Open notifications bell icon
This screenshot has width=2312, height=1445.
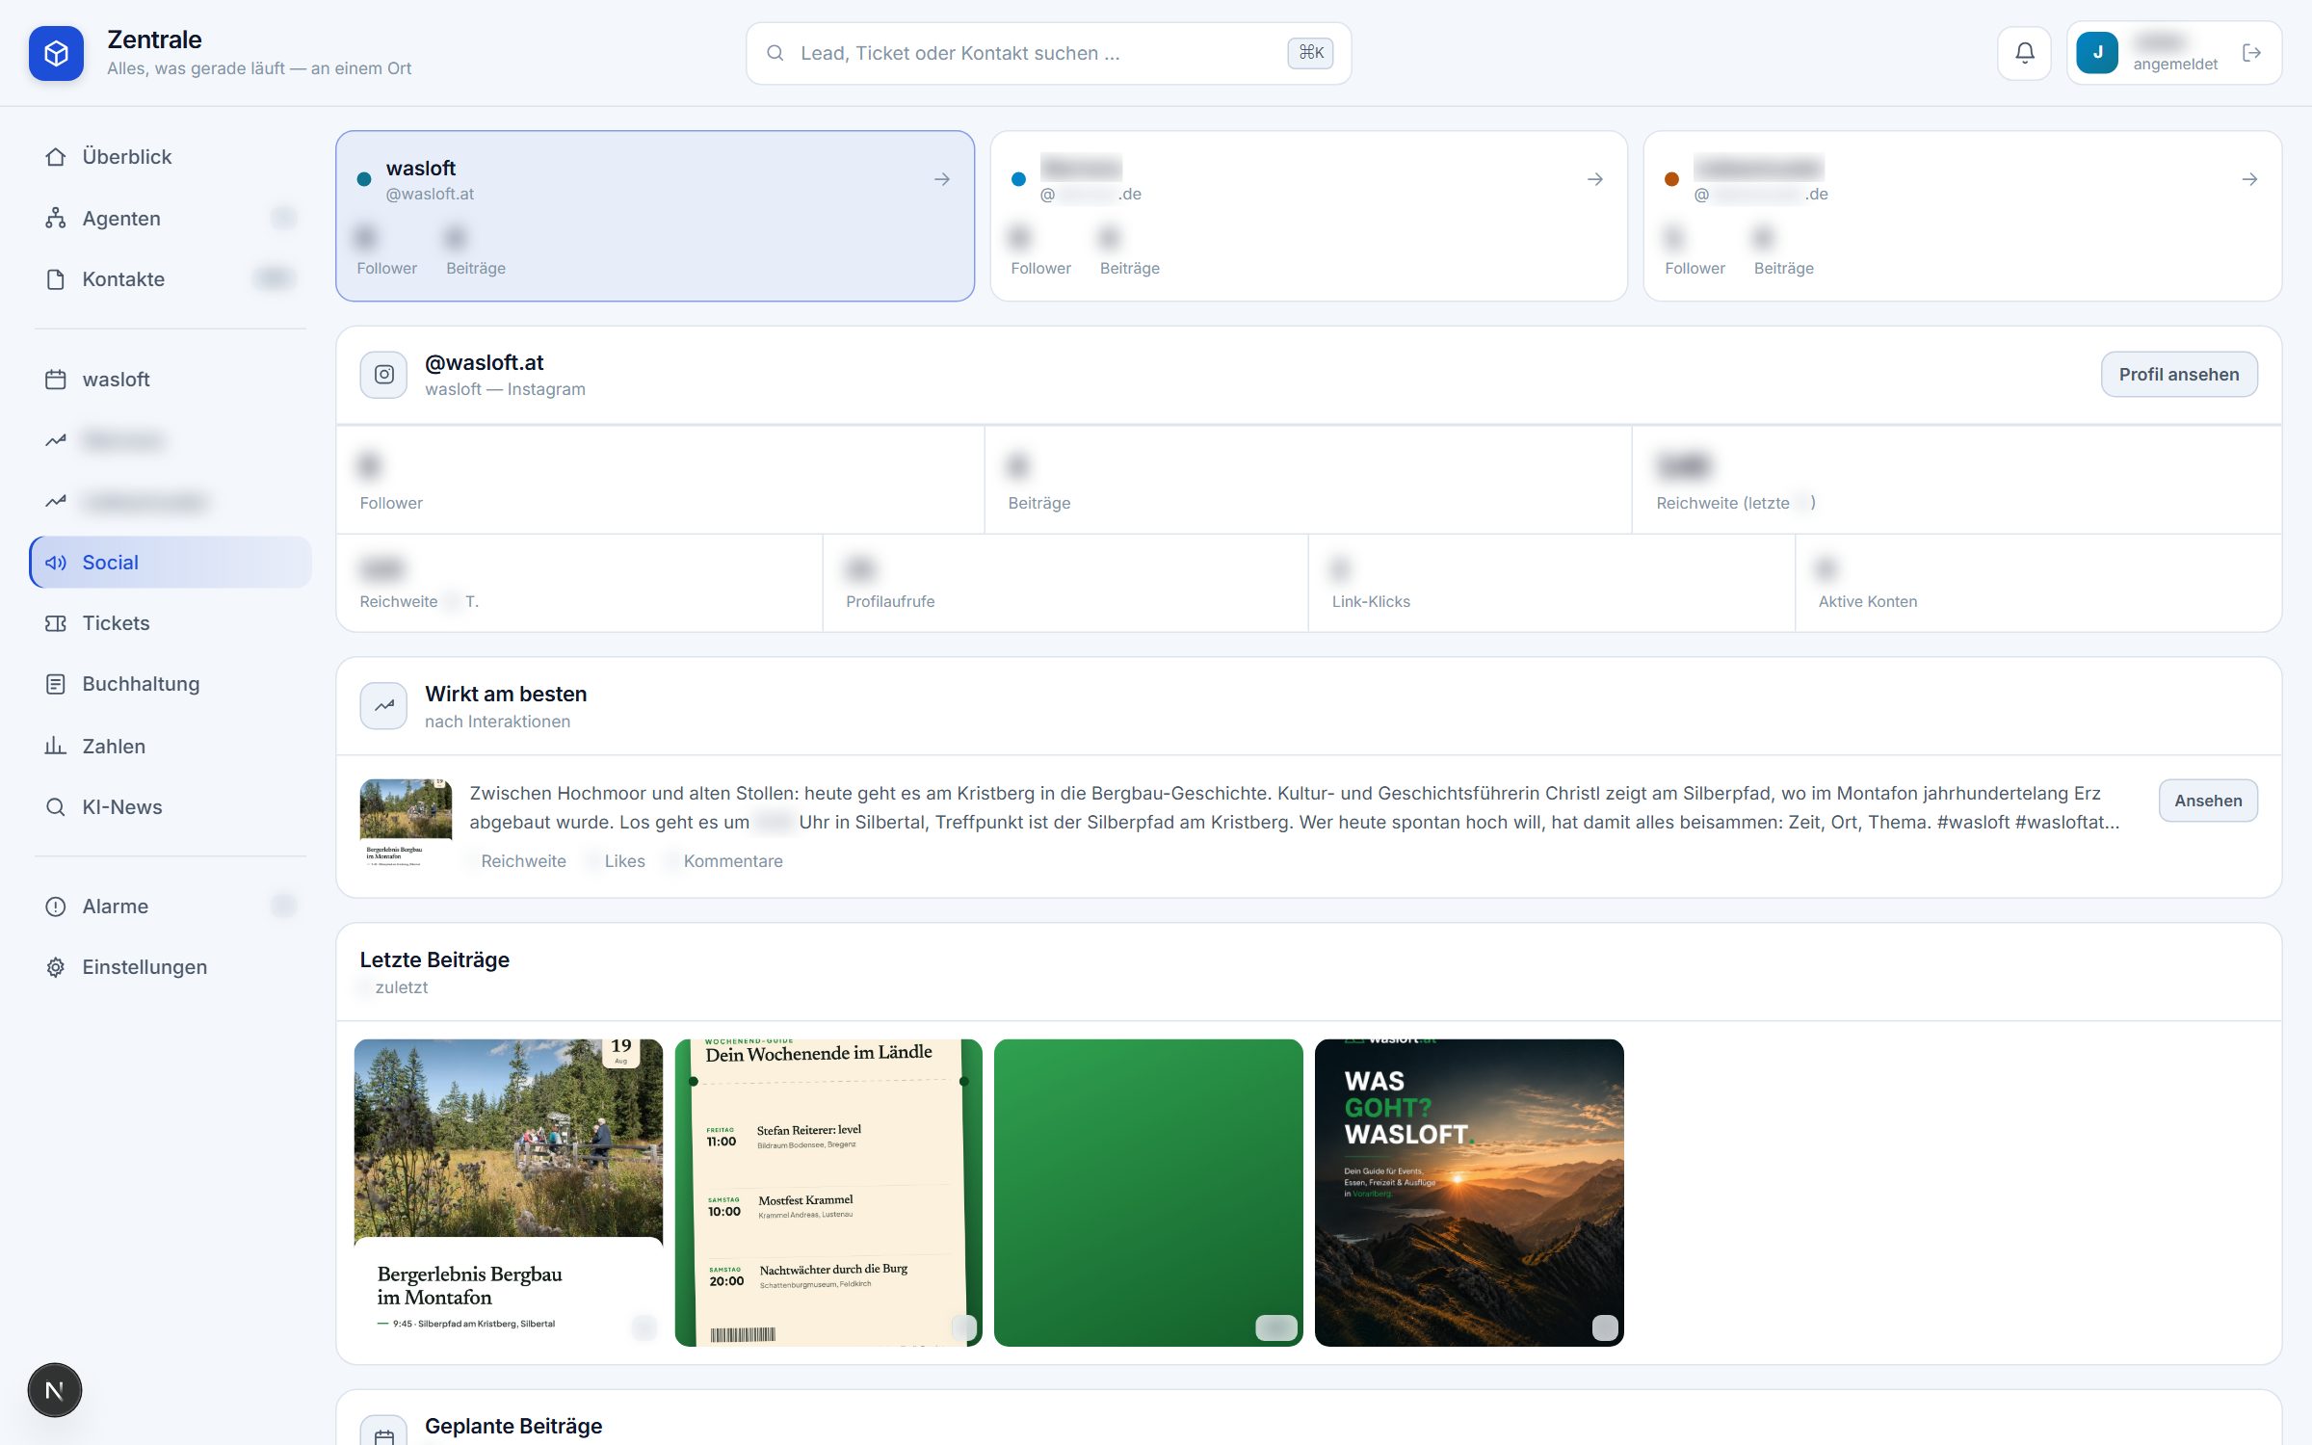tap(2025, 53)
